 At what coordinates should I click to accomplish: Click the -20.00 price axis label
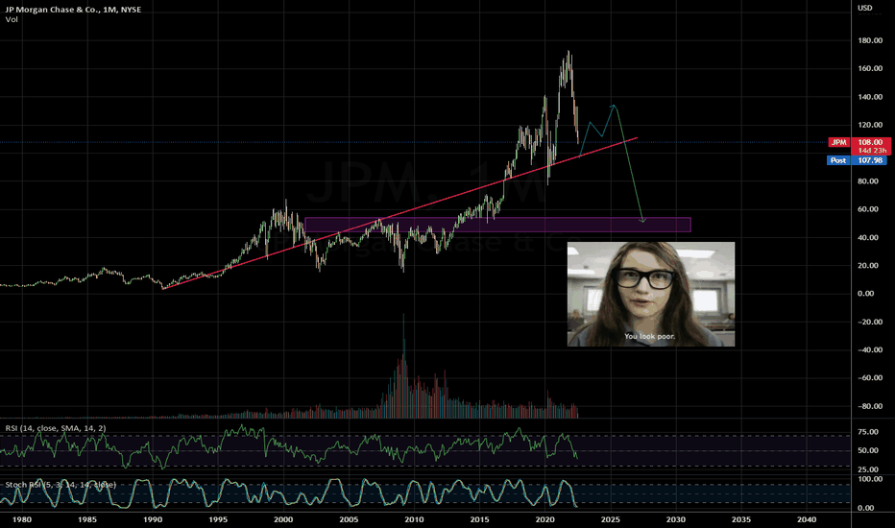coord(870,322)
